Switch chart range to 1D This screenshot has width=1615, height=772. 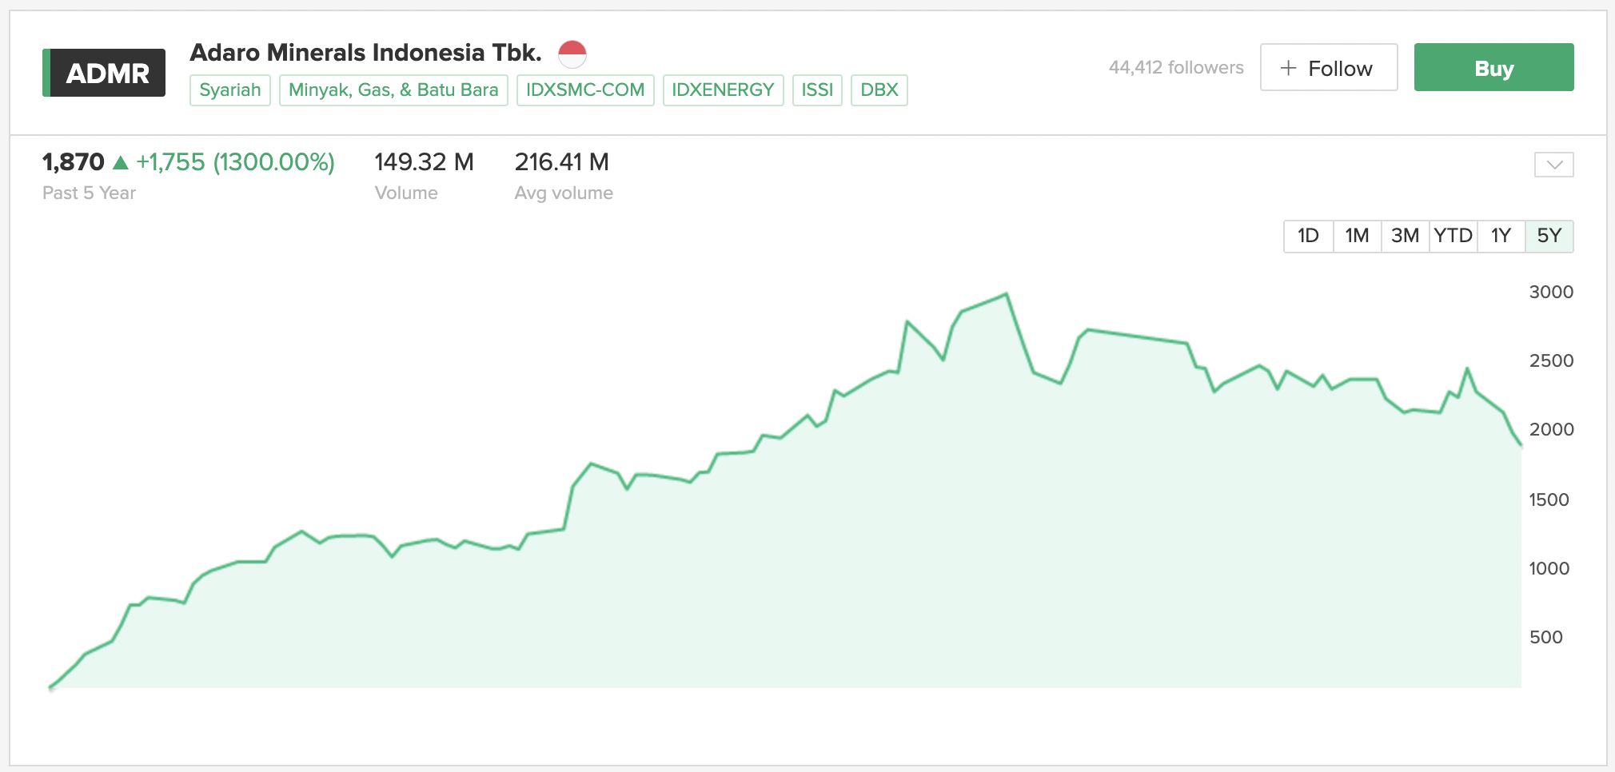tap(1309, 236)
